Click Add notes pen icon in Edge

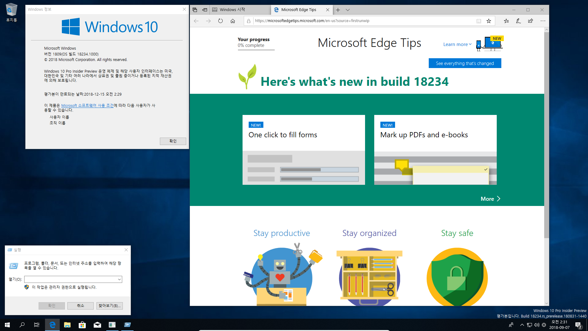point(518,21)
